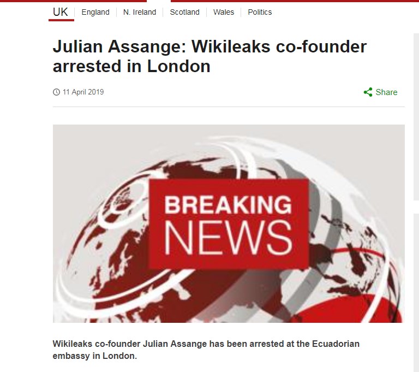
Task: Click the Julian Assange article headline
Action: [209, 56]
